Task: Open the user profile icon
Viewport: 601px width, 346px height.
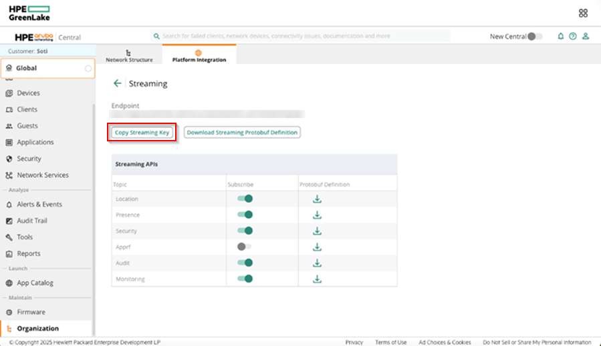Action: coord(585,36)
